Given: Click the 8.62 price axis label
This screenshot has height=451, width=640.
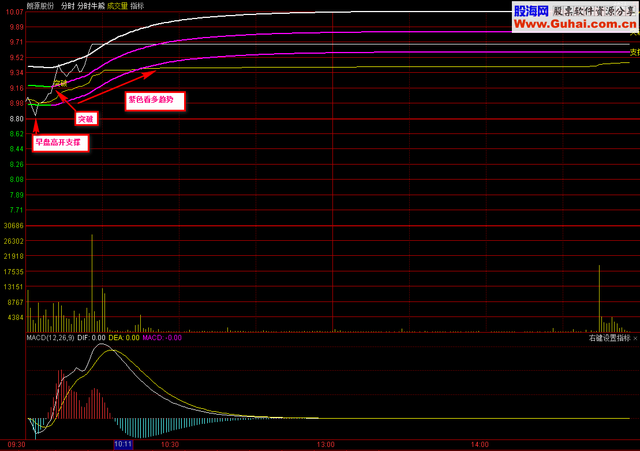Looking at the screenshot, I should click(x=17, y=135).
